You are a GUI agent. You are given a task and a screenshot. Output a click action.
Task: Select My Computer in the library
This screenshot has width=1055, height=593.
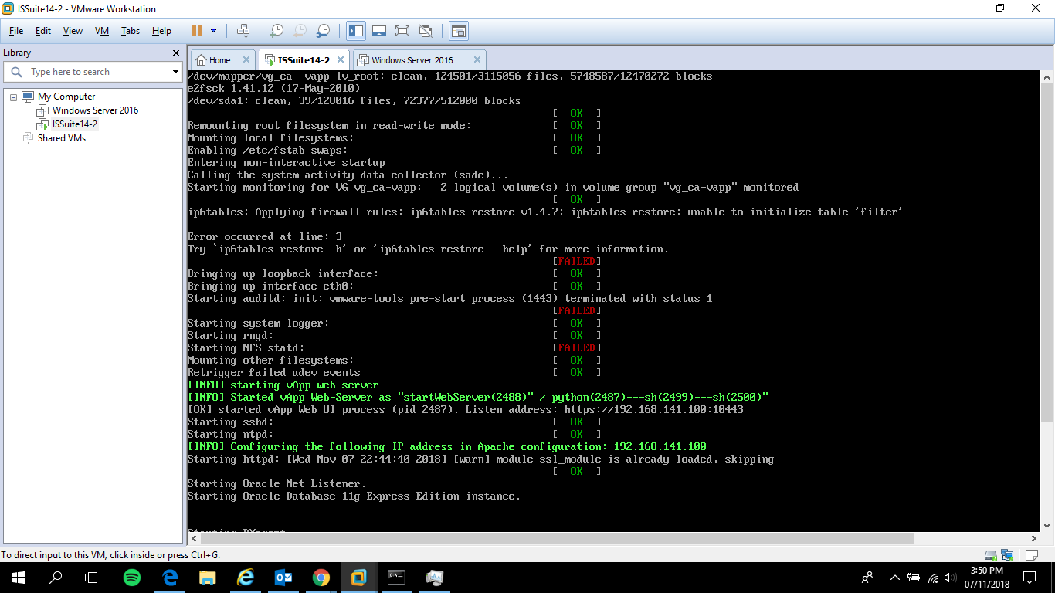[x=66, y=97]
